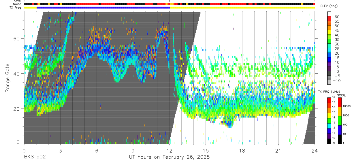
Task: Click the 'BKS b02' radar beam label
Action: click(35, 157)
